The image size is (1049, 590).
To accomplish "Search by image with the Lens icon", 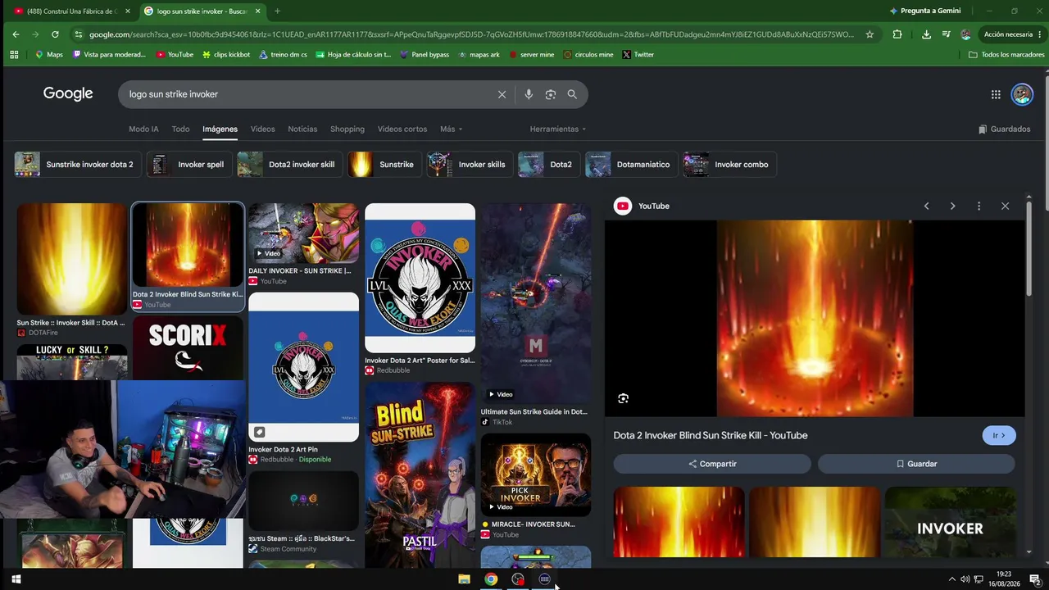I will 551,94.
